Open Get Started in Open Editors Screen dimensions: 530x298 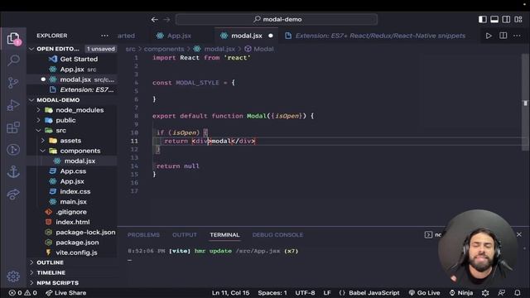click(x=79, y=59)
